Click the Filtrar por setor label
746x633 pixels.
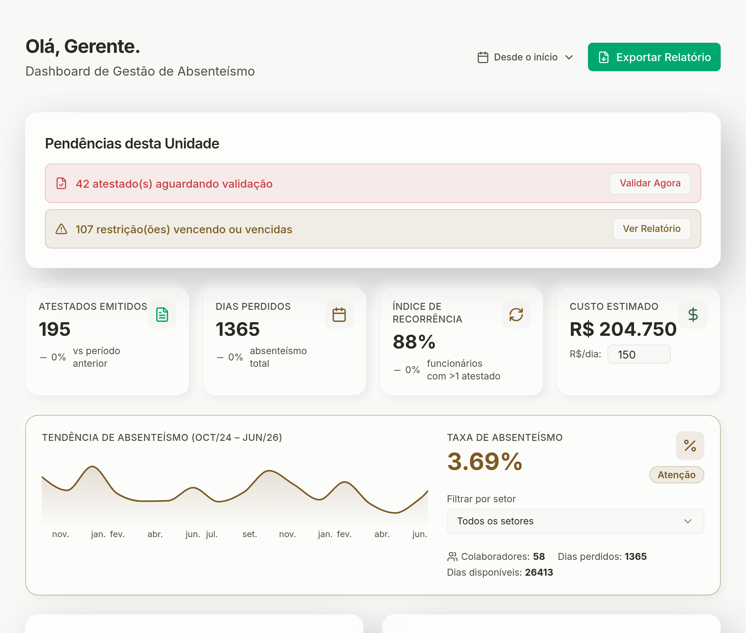(x=481, y=499)
